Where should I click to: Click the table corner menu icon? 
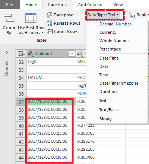[21, 54]
